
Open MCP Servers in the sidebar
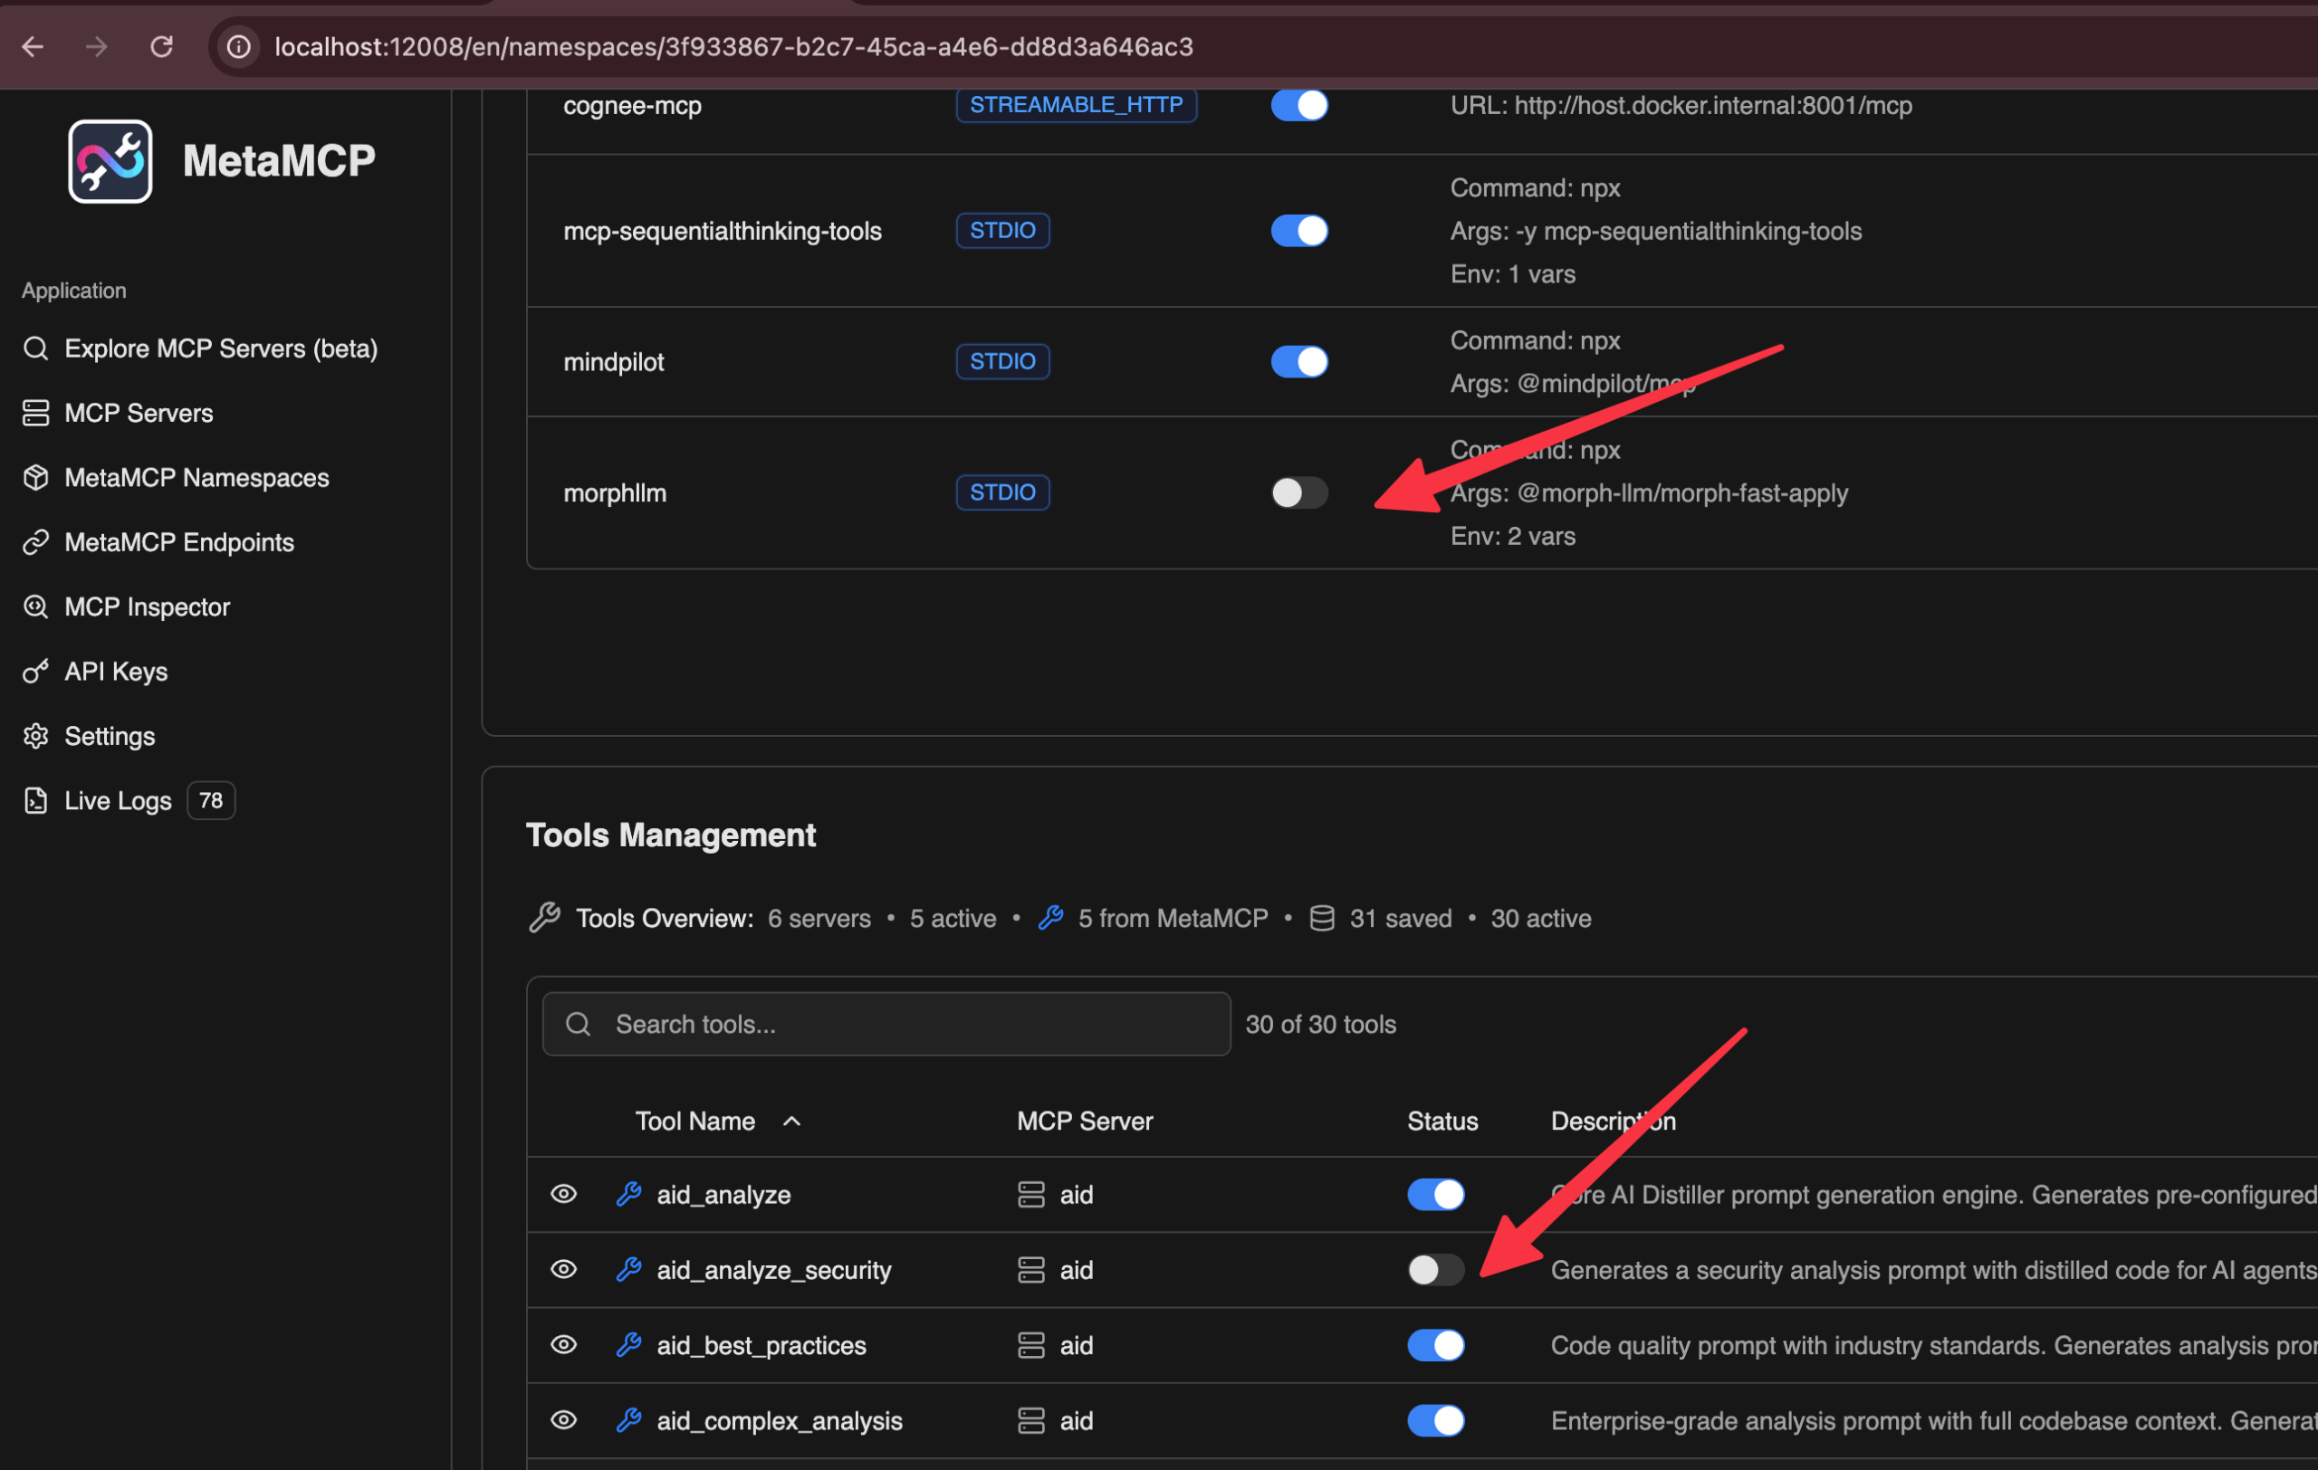[x=138, y=413]
